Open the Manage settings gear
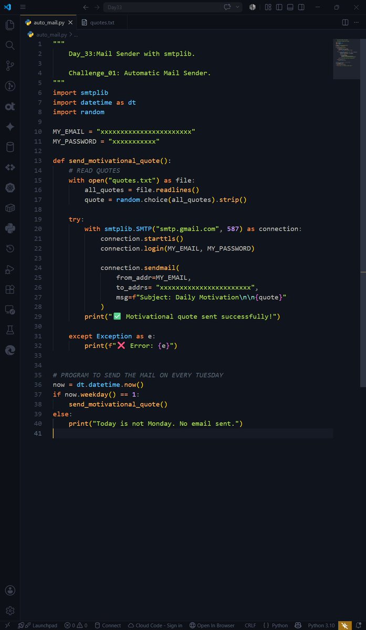Image resolution: width=366 pixels, height=630 pixels. 10,611
